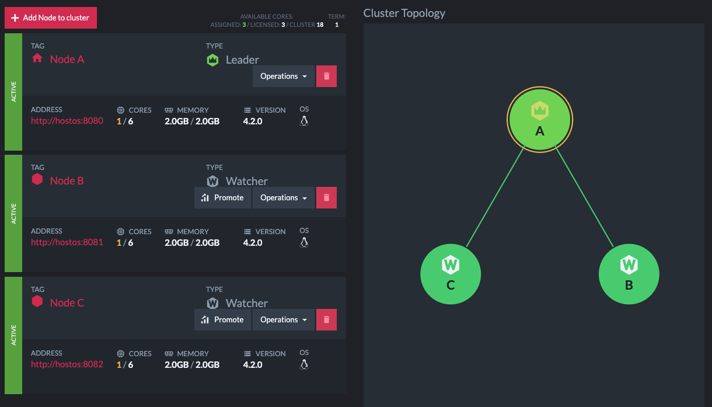Expand Node B's Operations dropdown
This screenshot has height=407, width=712.
coord(284,197)
